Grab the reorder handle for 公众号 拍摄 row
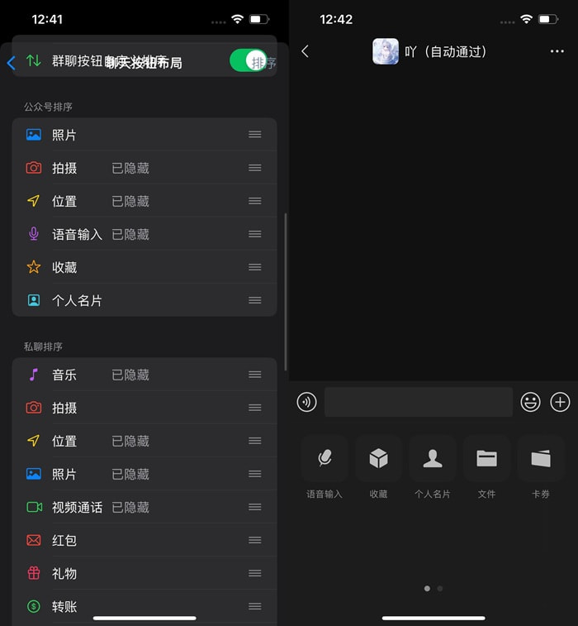Screen dimensions: 578x626 [254, 168]
